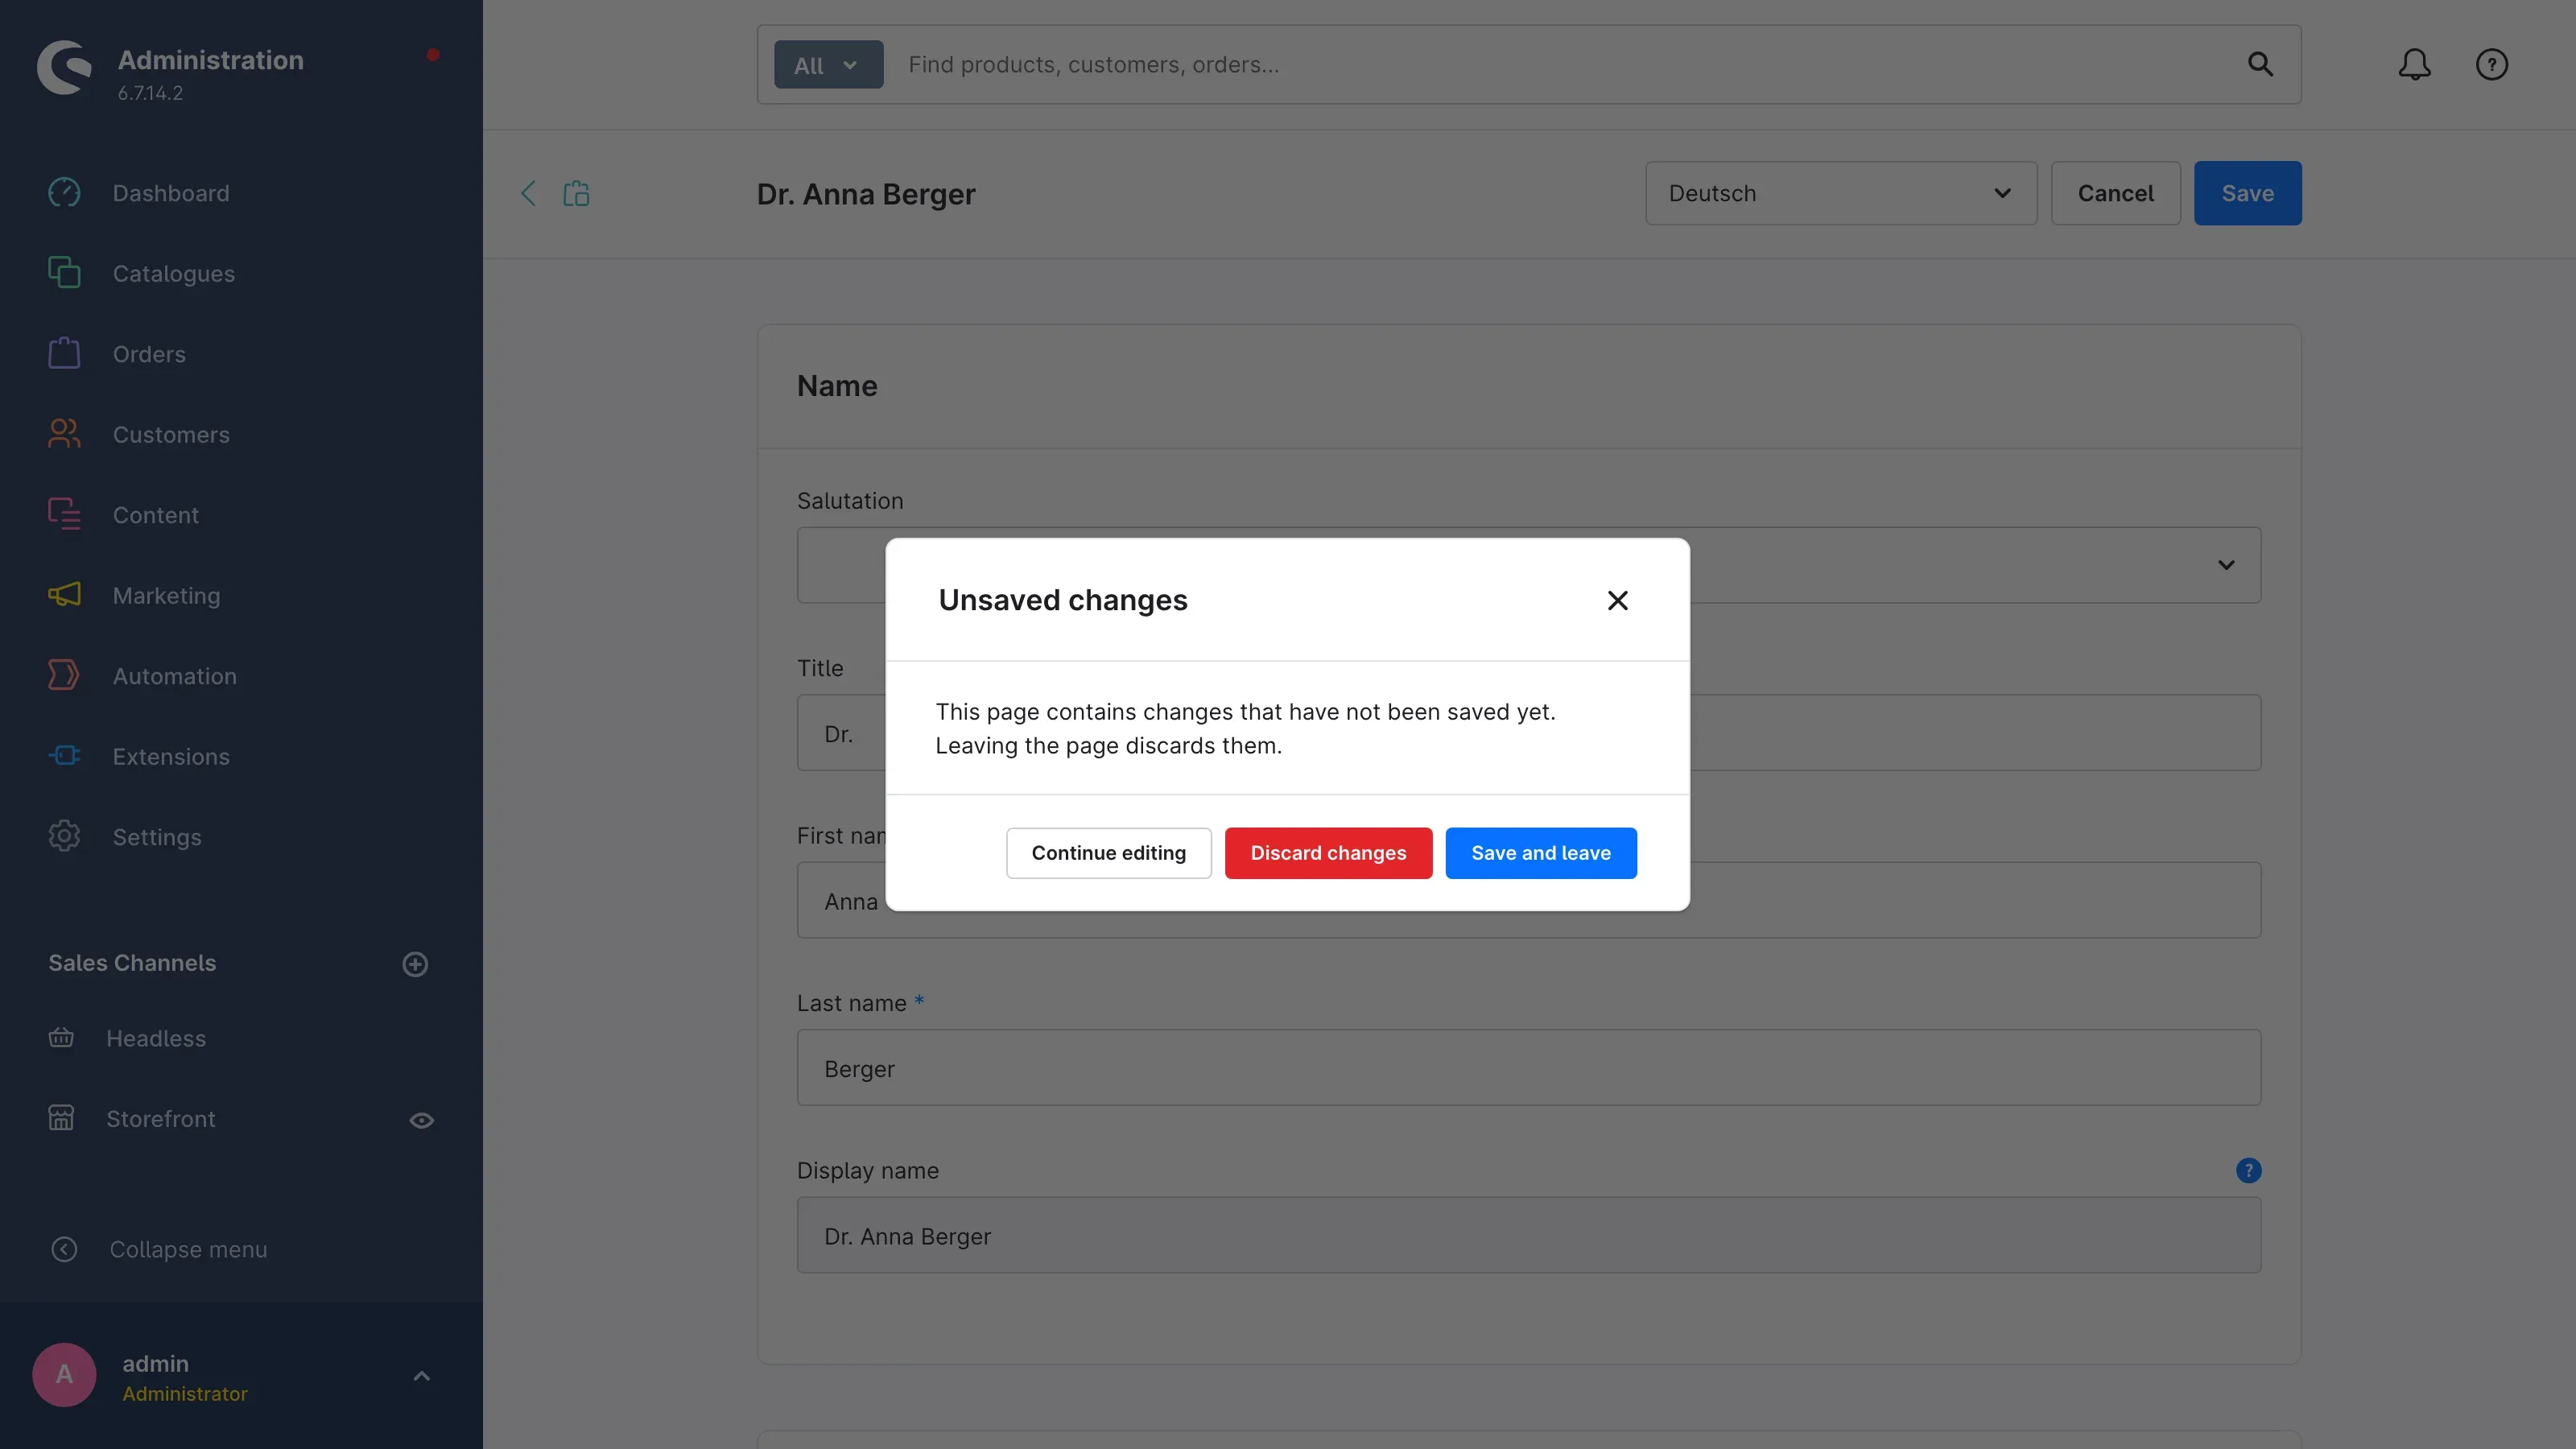This screenshot has height=1449, width=2576.
Task: Click the search magnifier icon
Action: [x=2260, y=64]
